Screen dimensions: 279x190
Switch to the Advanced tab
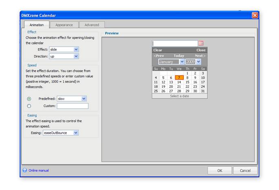coord(92,25)
